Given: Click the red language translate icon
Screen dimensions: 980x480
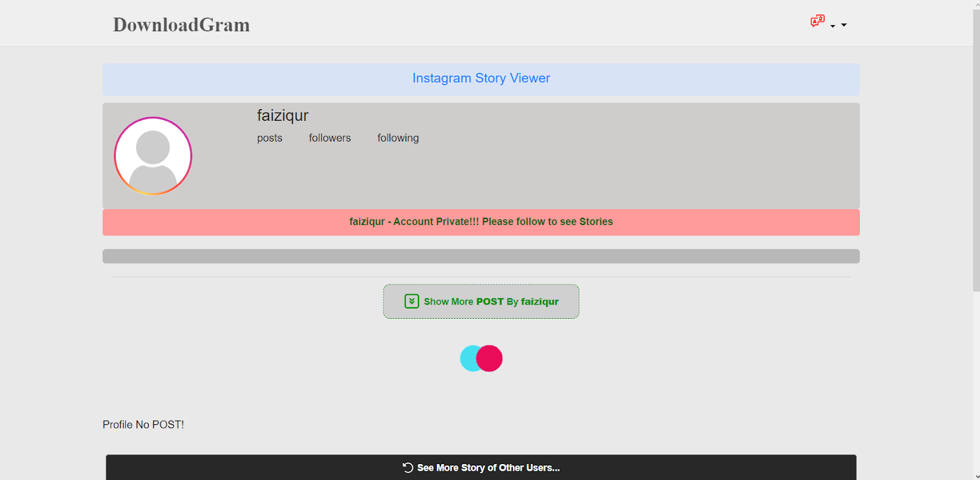Looking at the screenshot, I should coord(817,21).
